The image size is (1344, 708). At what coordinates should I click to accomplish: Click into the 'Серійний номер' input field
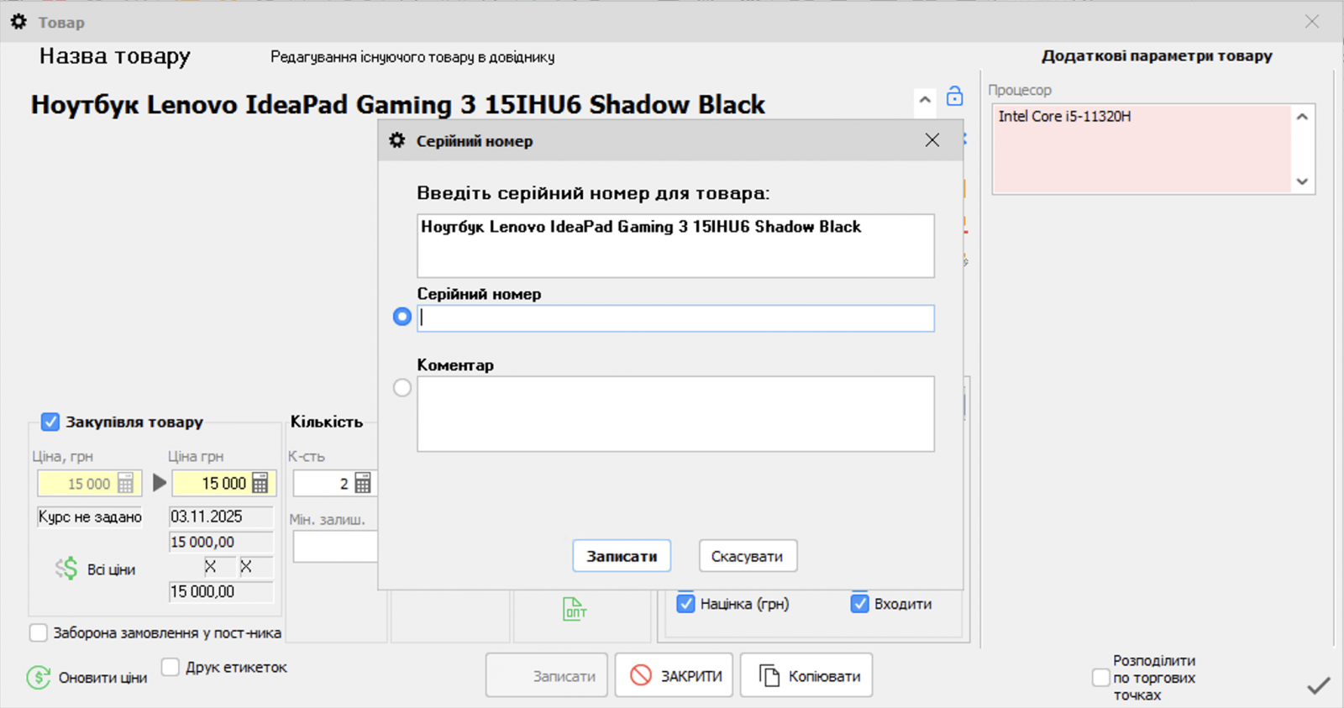(x=675, y=318)
